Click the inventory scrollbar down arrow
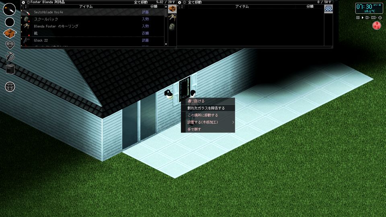Viewport: 386px width, 217px height. click(166, 44)
